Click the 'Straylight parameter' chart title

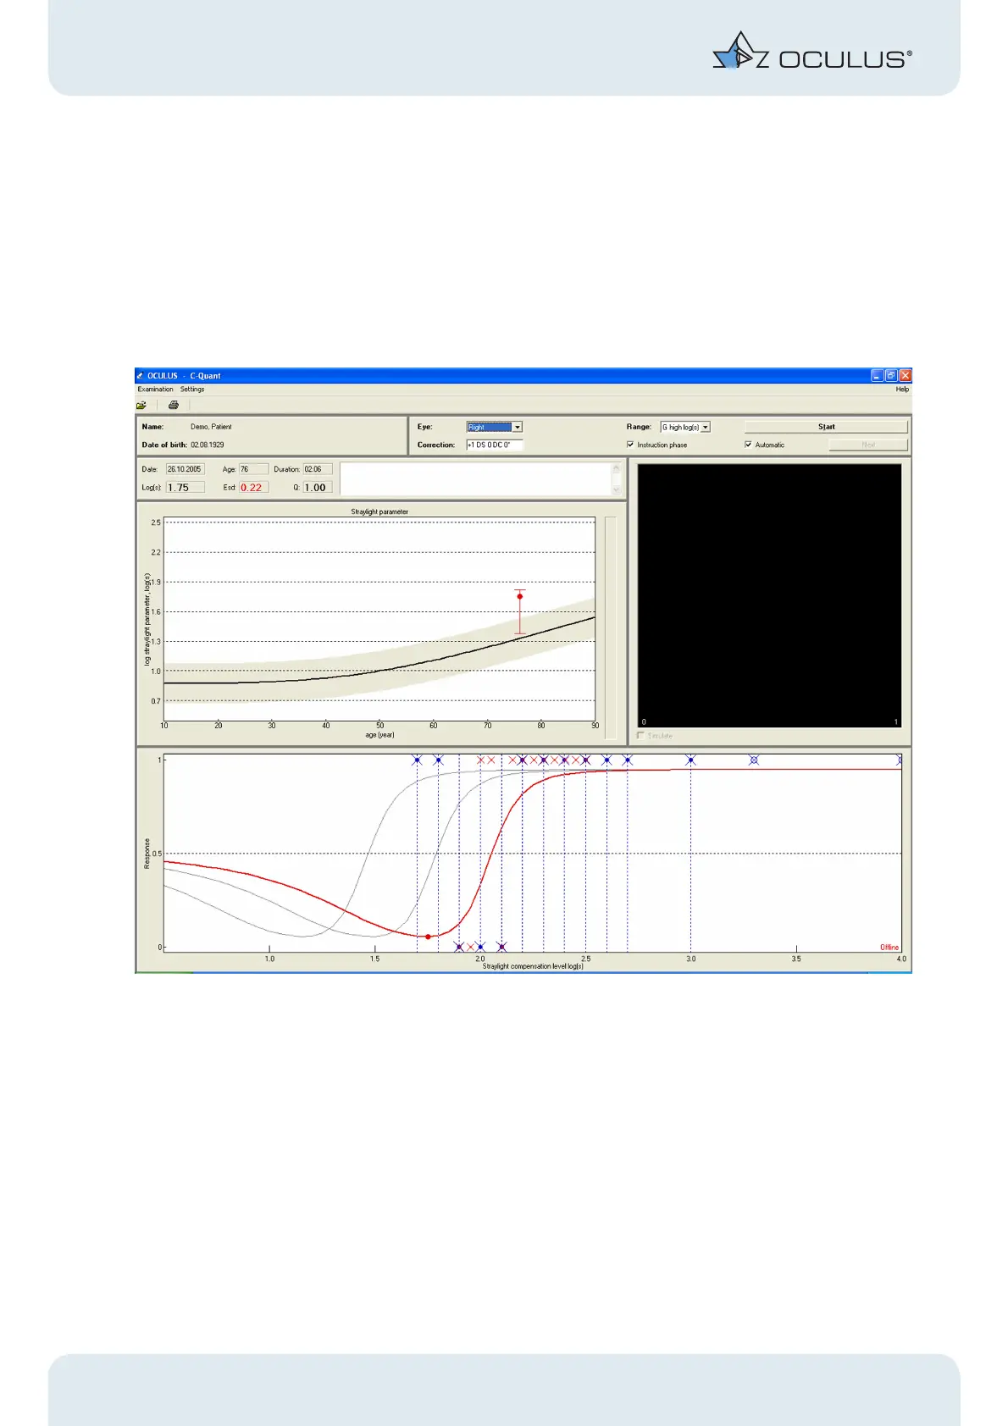point(379,511)
